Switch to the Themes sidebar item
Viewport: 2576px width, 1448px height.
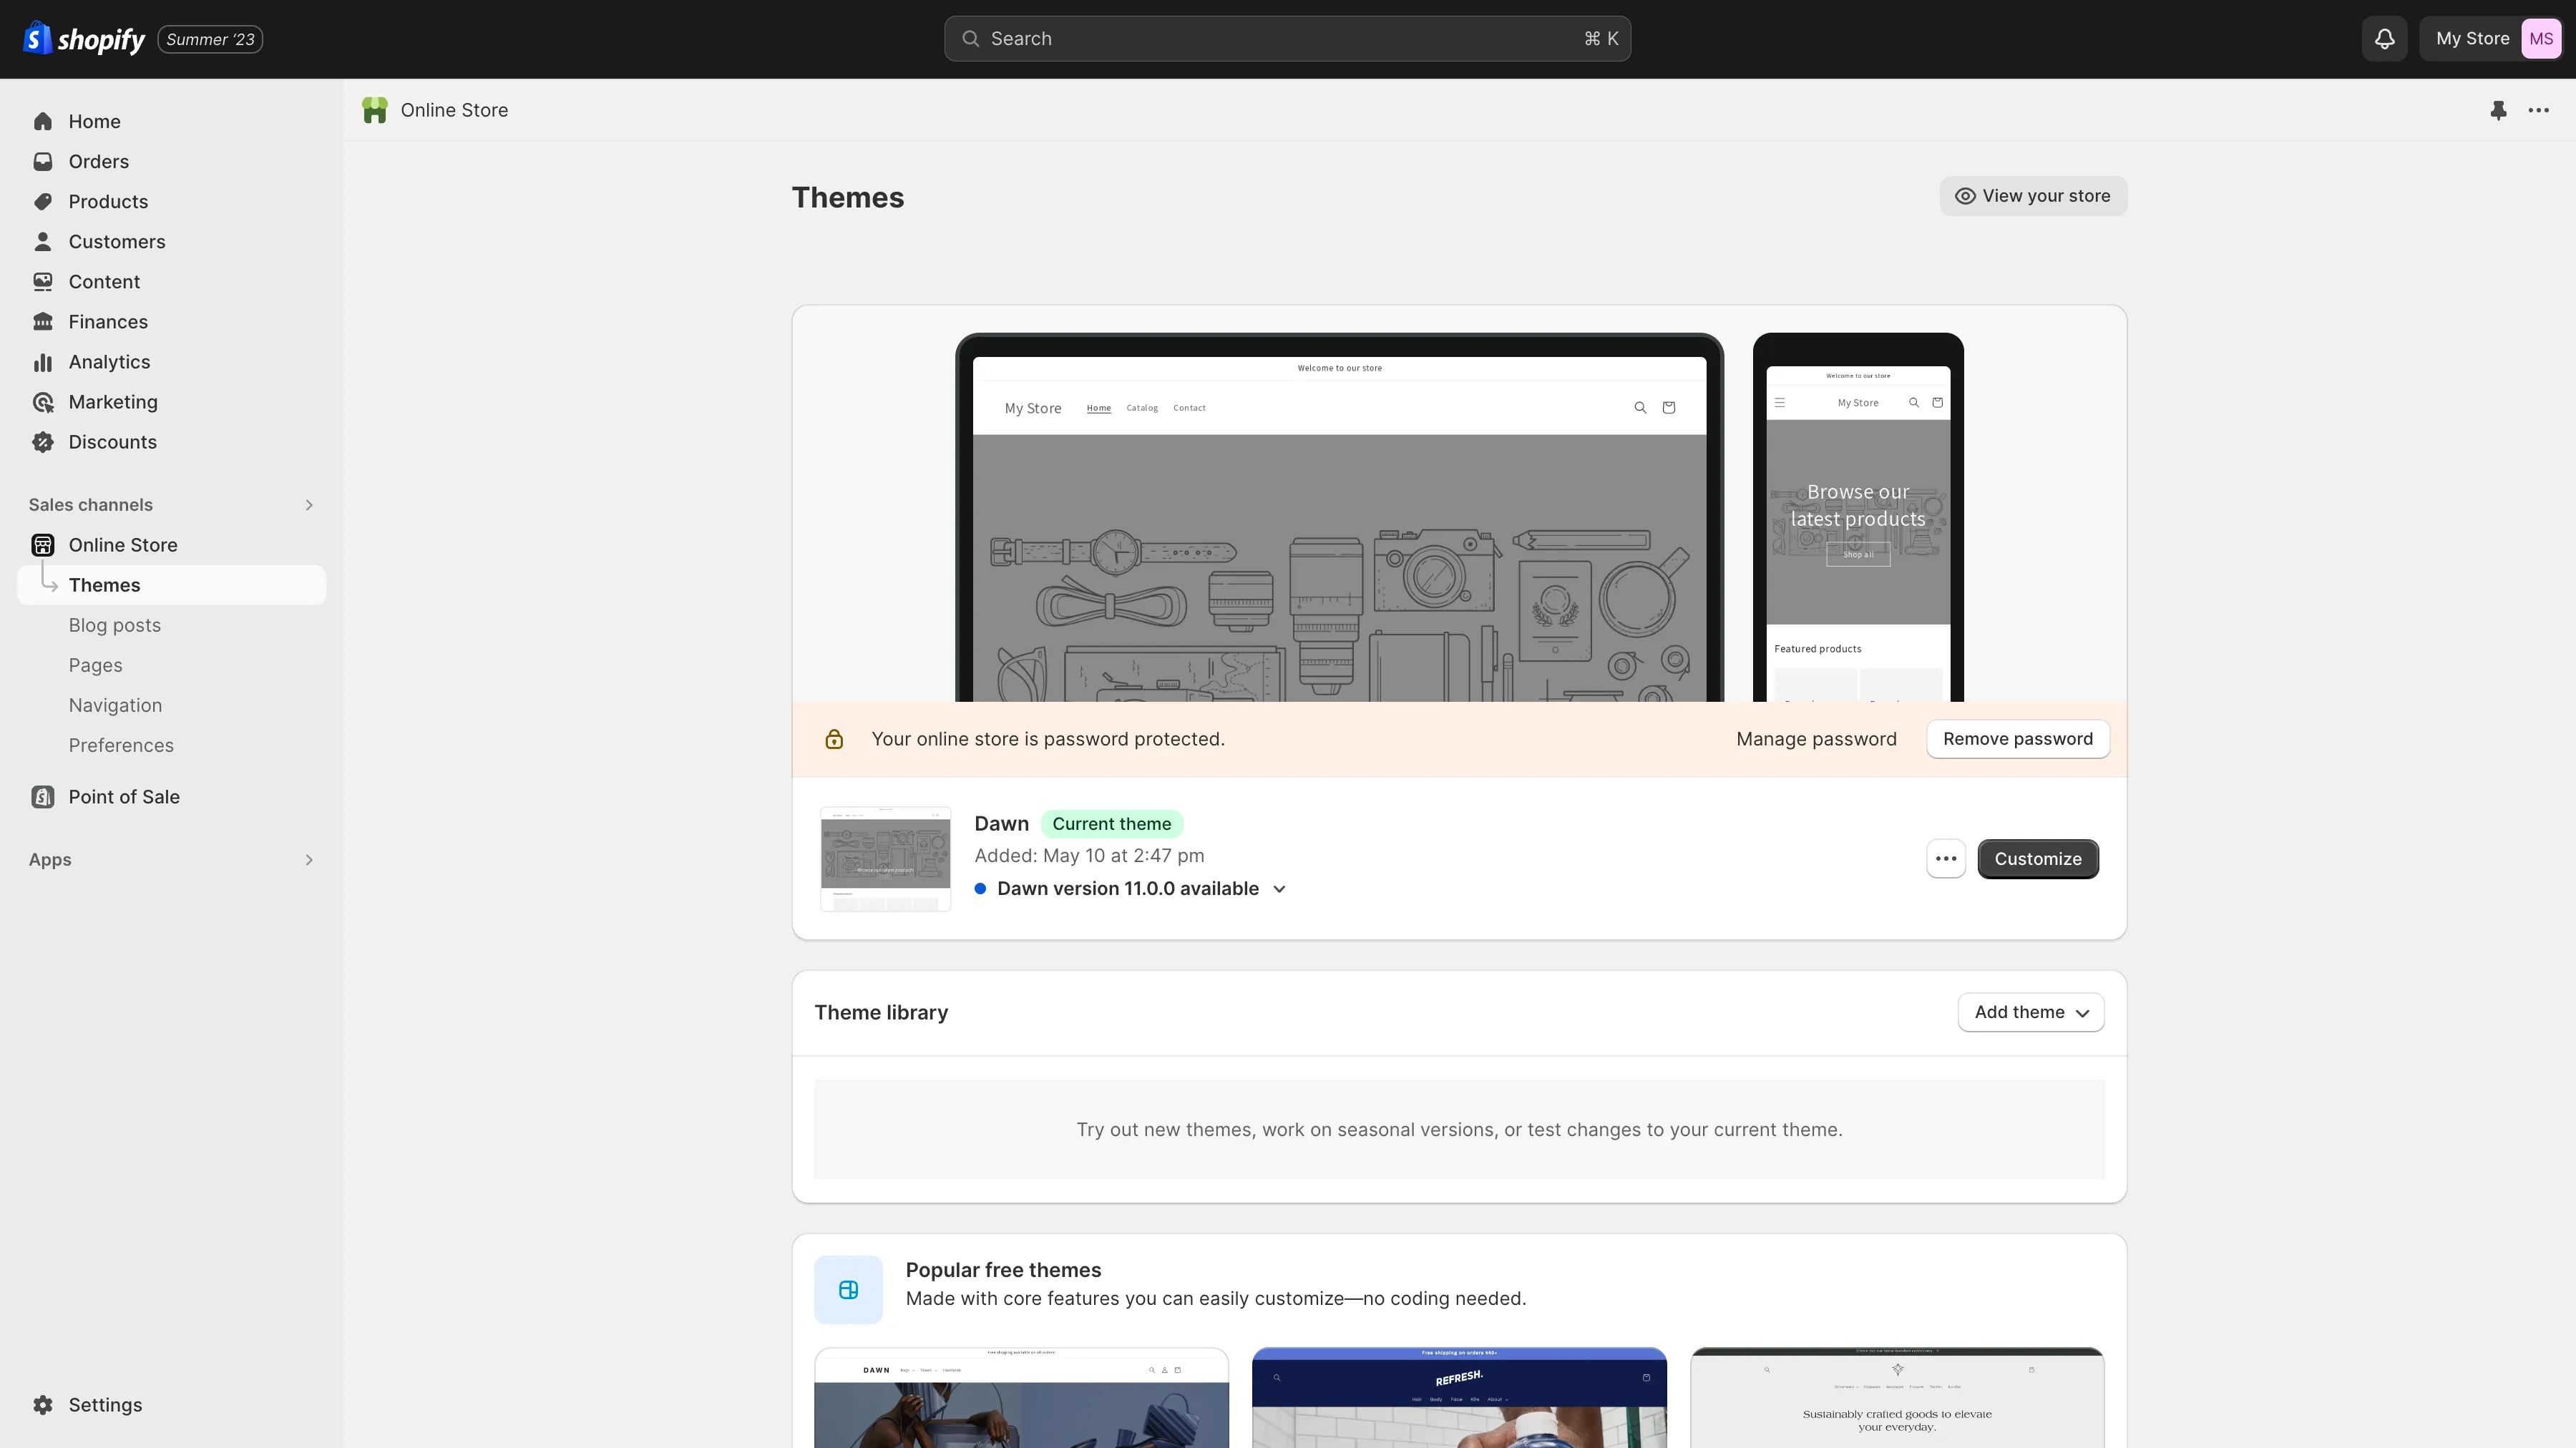(x=104, y=585)
